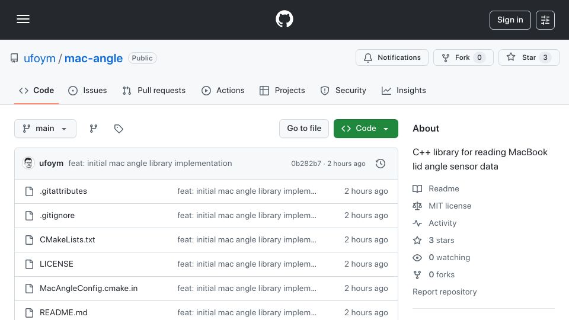Open the .gitattributes file
Screen dimensions: 569x320
tap(63, 191)
